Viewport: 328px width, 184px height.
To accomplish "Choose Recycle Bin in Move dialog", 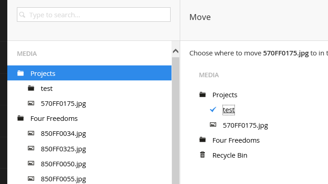I will pyautogui.click(x=229, y=155).
